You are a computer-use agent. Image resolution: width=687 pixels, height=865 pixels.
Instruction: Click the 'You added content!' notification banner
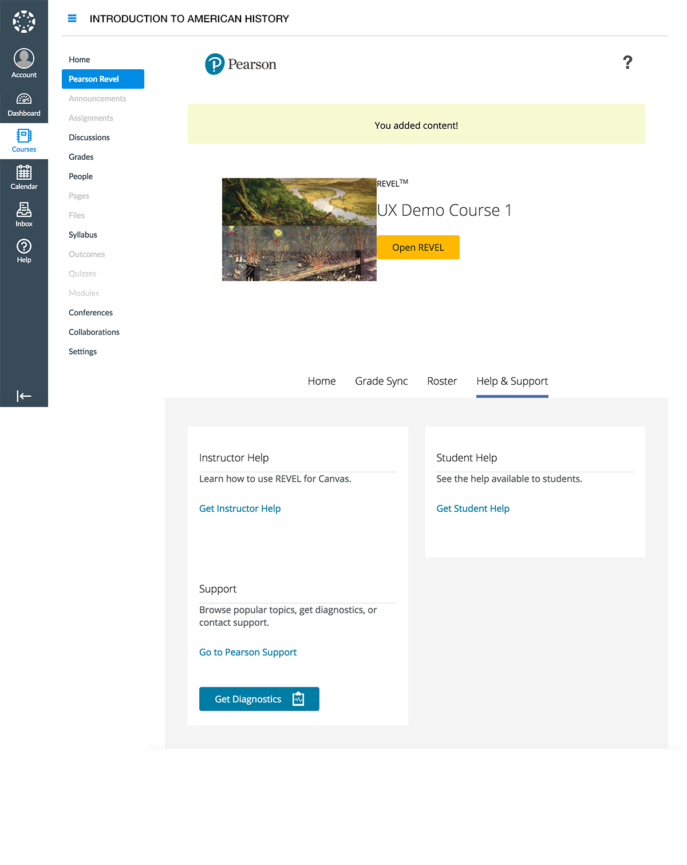[416, 124]
